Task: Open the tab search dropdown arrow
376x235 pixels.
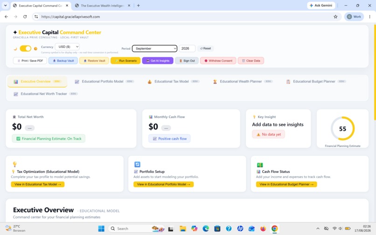Action: tap(5, 5)
